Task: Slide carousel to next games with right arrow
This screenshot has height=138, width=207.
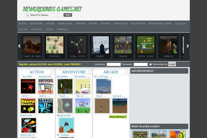Action: point(188,46)
